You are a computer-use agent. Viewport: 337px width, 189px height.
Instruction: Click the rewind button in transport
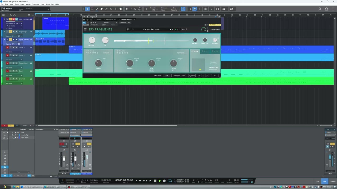[140, 181]
